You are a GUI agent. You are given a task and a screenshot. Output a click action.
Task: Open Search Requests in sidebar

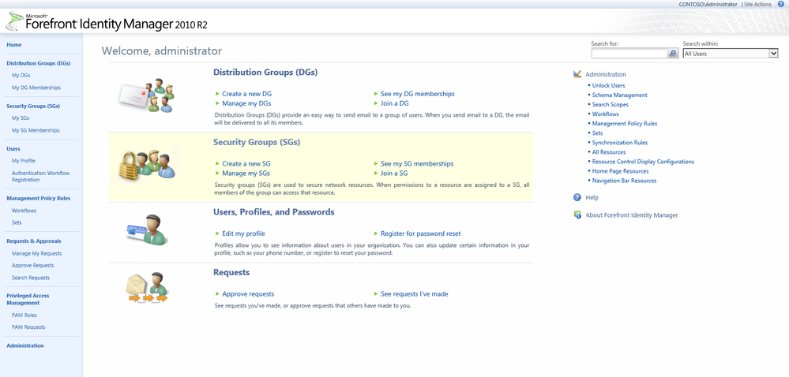tap(31, 278)
